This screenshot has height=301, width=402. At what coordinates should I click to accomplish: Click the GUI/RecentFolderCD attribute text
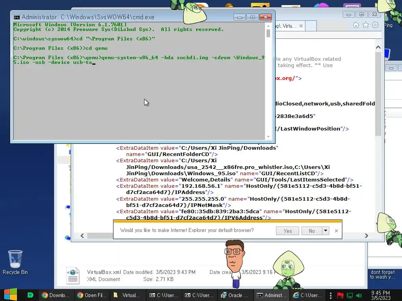[x=179, y=154]
